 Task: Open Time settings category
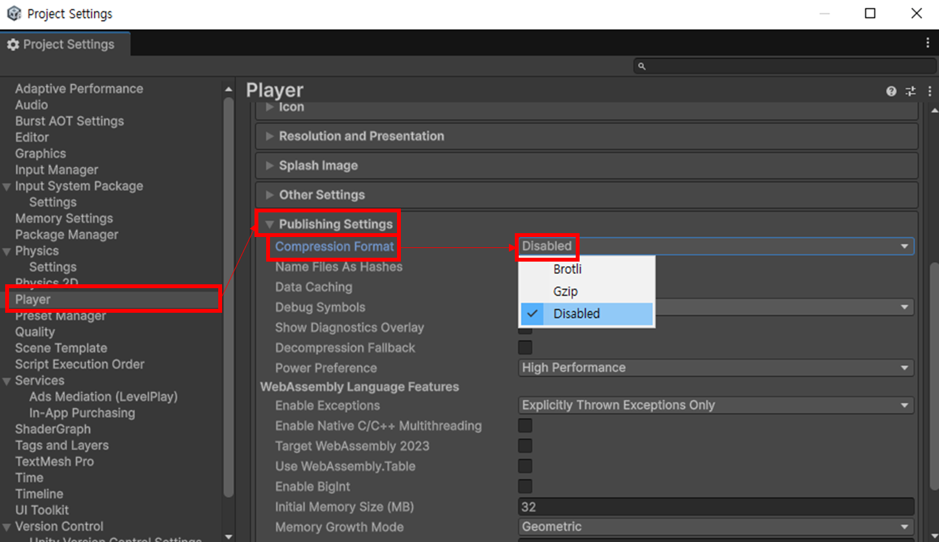tap(29, 478)
